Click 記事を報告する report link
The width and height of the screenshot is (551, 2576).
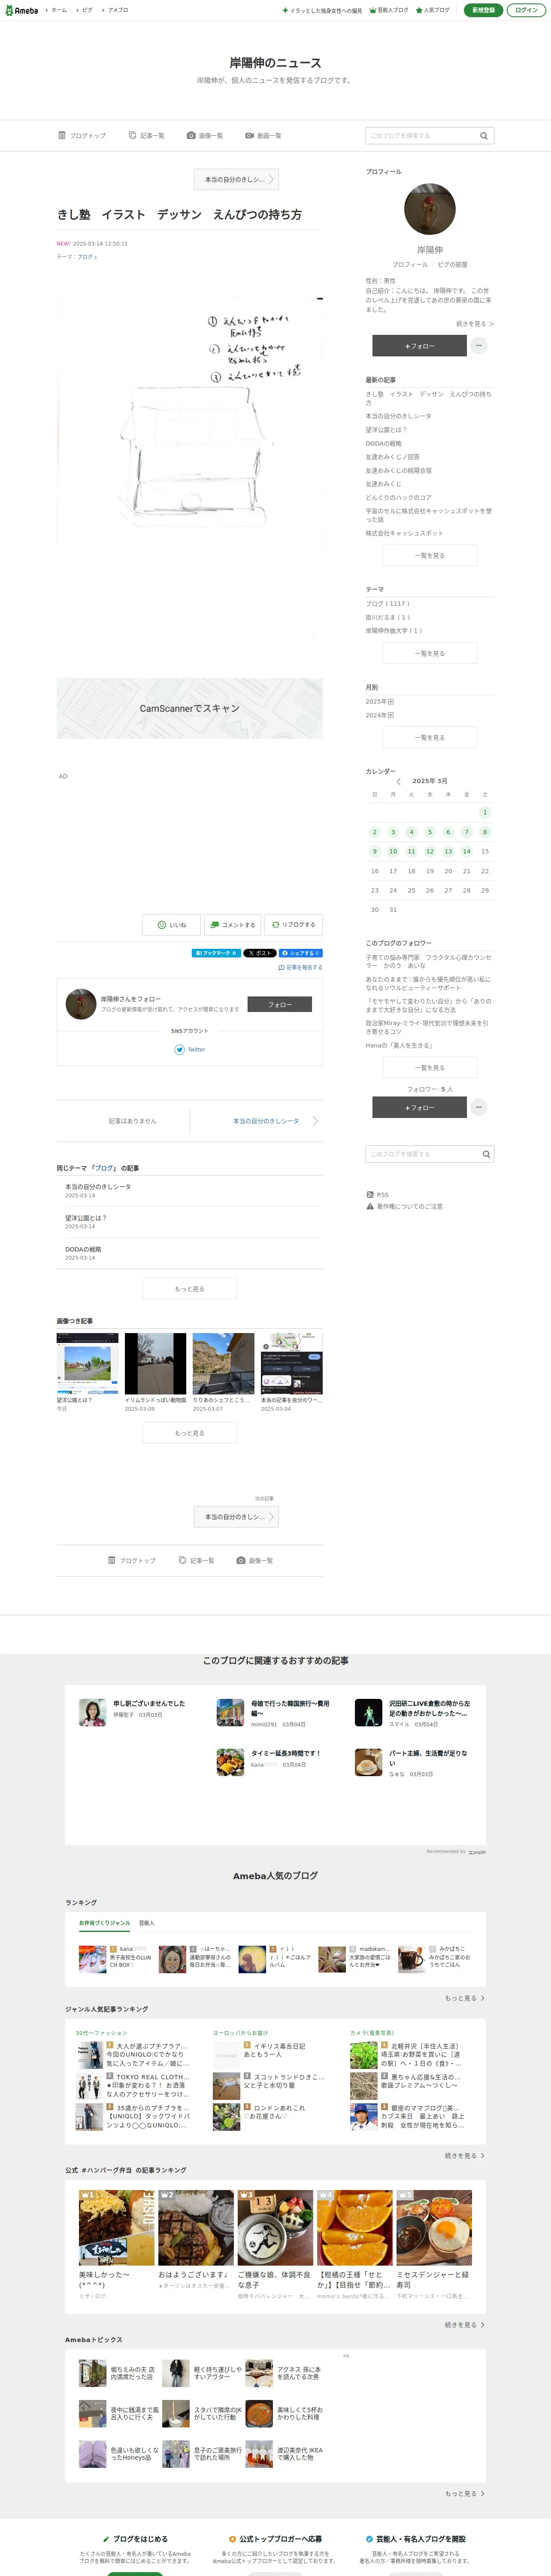point(300,968)
